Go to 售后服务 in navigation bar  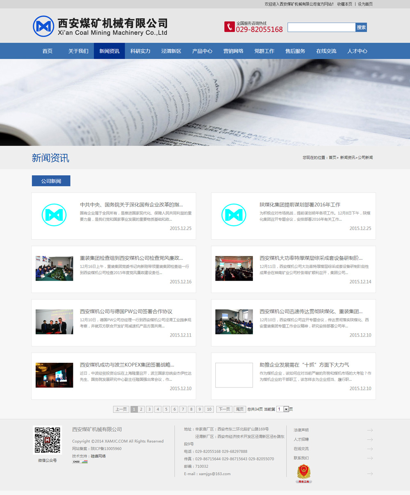295,51
